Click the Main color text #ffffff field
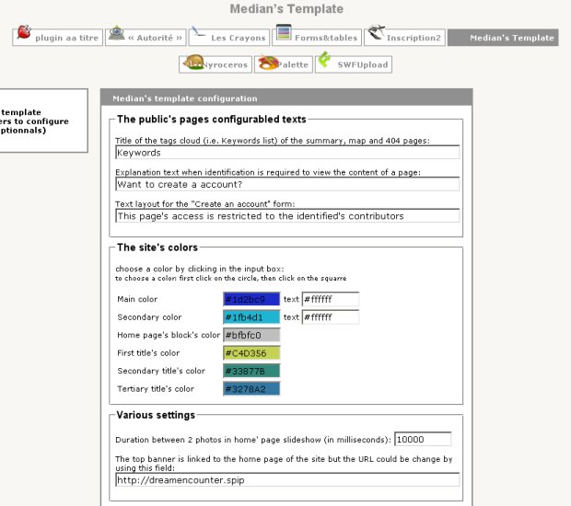Screen dimensions: 571x506 coord(331,299)
